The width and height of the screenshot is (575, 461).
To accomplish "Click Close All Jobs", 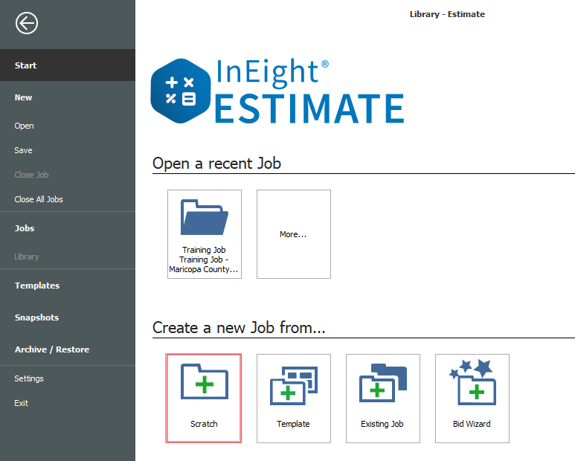I will pos(39,199).
